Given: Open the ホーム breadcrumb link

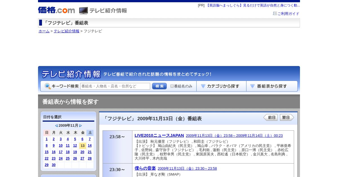Looking at the screenshot, I should coord(44,31).
